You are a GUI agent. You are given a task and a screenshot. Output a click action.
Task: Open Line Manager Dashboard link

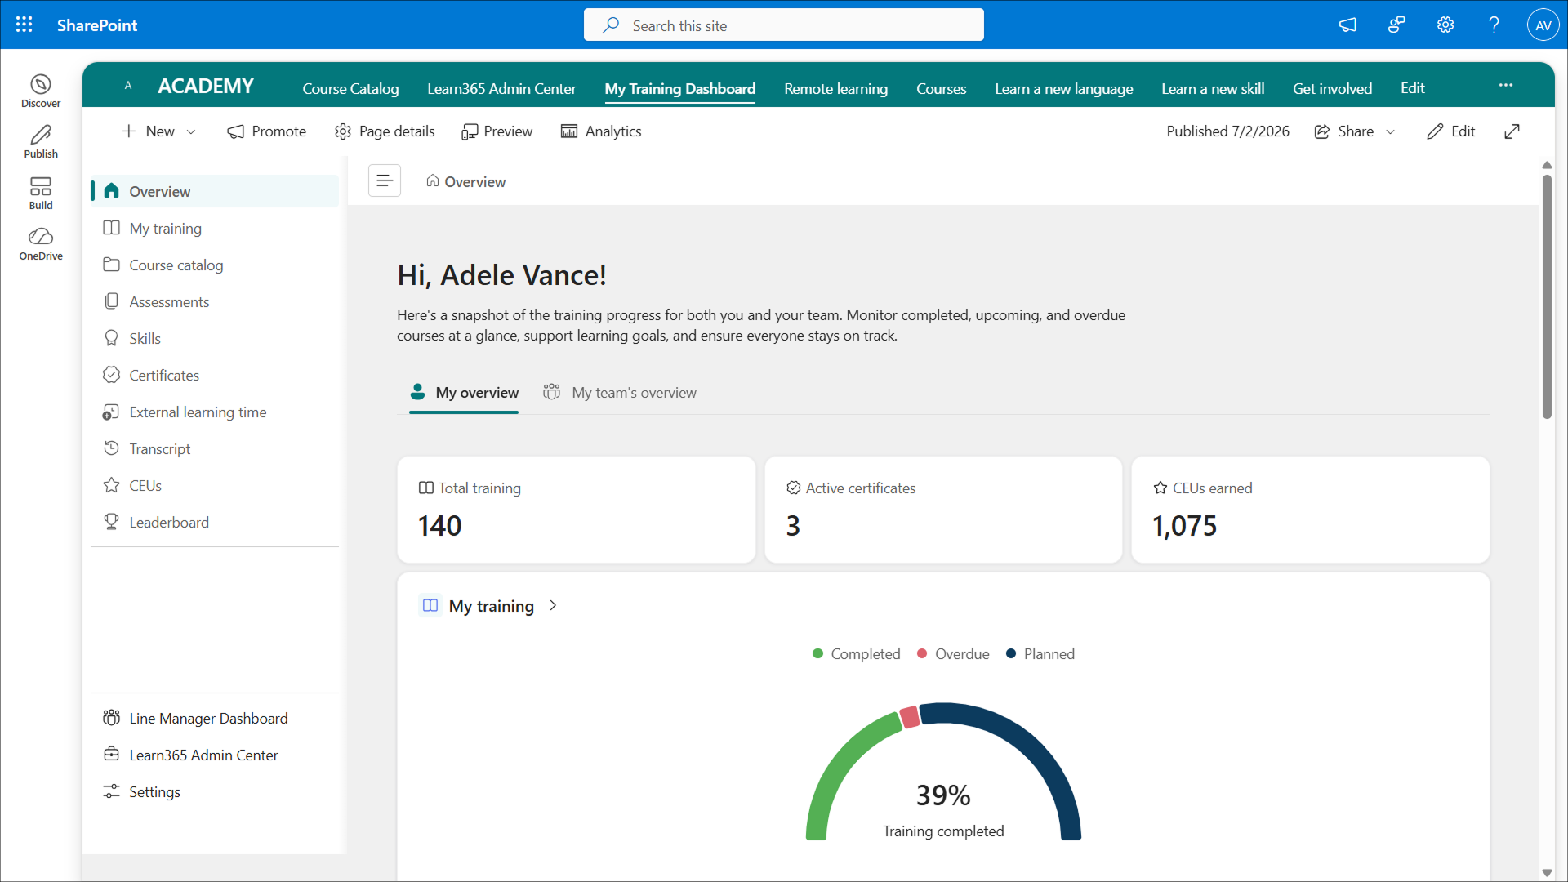(215, 718)
